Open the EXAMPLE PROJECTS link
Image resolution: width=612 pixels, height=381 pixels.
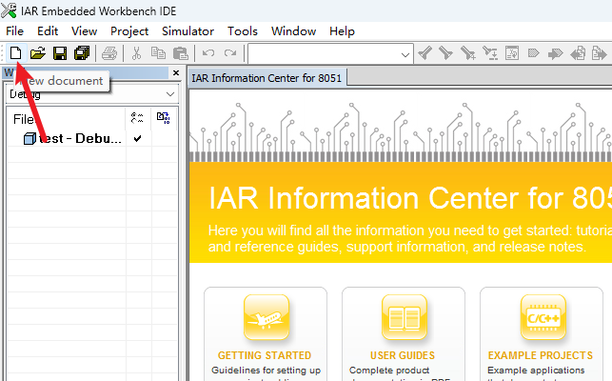click(541, 355)
